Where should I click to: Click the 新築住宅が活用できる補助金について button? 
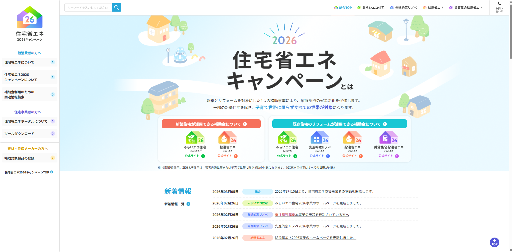point(211,124)
